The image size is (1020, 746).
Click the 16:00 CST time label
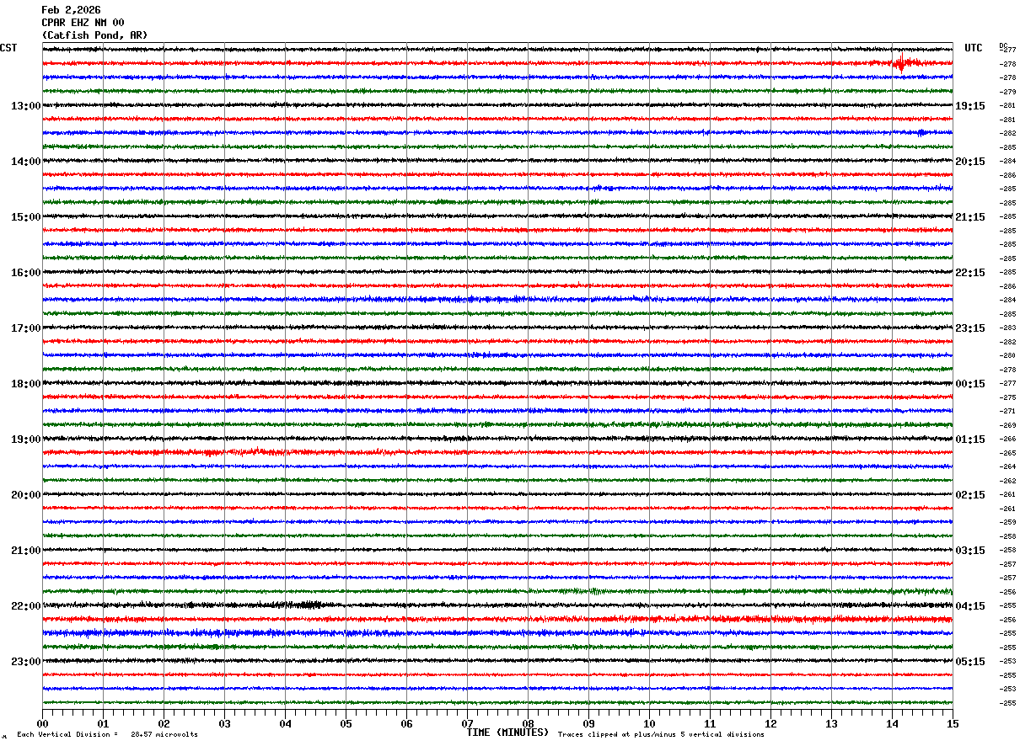(25, 273)
